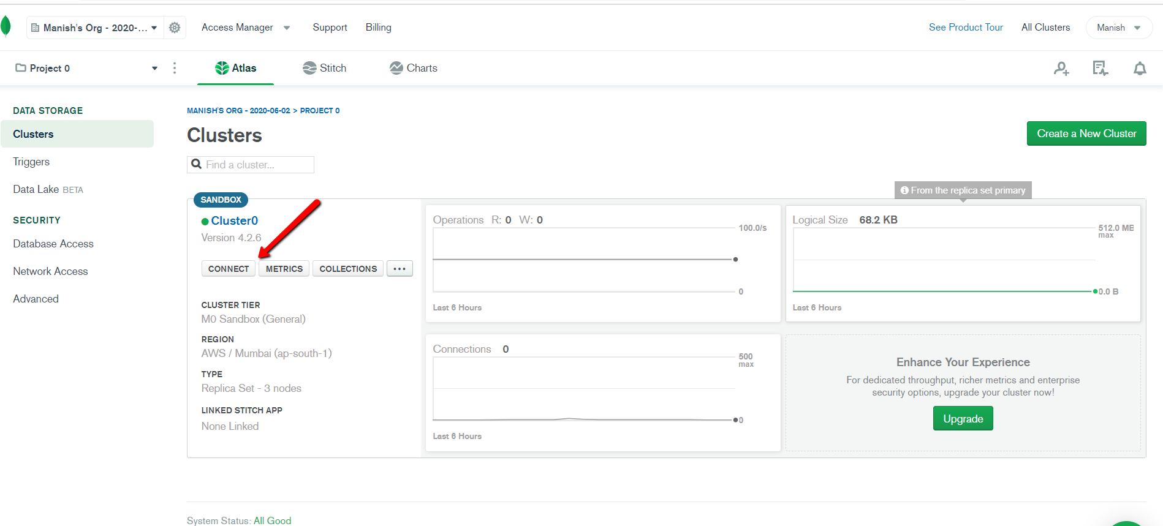Click the Charts tab icon

tap(396, 68)
